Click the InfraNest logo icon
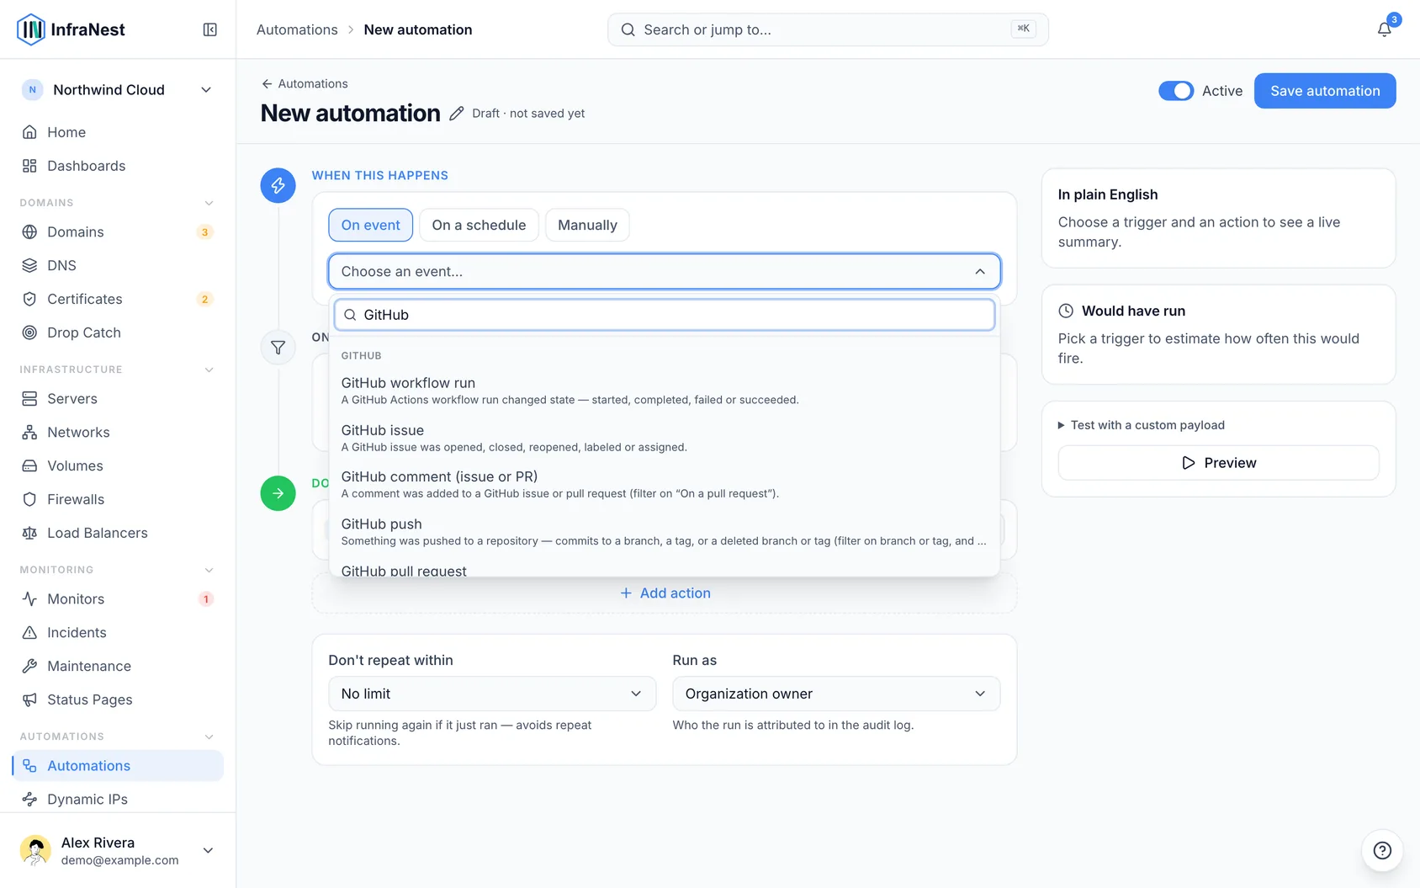This screenshot has height=888, width=1420. tap(31, 29)
